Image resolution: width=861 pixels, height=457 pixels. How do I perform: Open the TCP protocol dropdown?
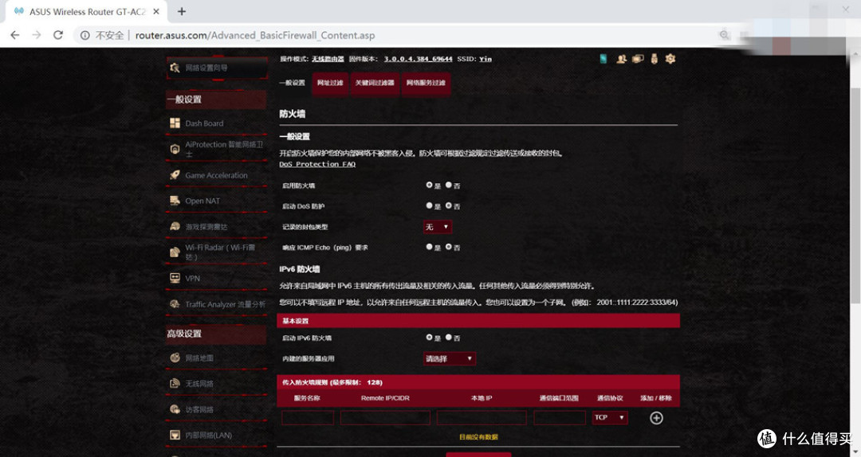[x=610, y=417]
